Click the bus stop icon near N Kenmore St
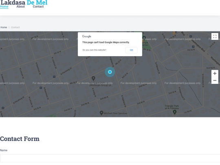 click(41, 88)
